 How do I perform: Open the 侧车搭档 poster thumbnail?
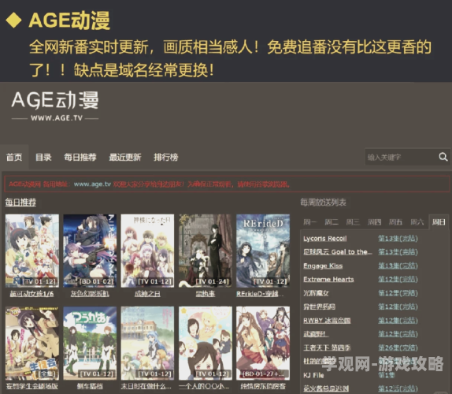[x=90, y=344]
